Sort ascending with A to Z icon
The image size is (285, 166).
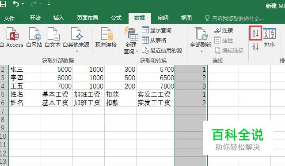point(255,33)
